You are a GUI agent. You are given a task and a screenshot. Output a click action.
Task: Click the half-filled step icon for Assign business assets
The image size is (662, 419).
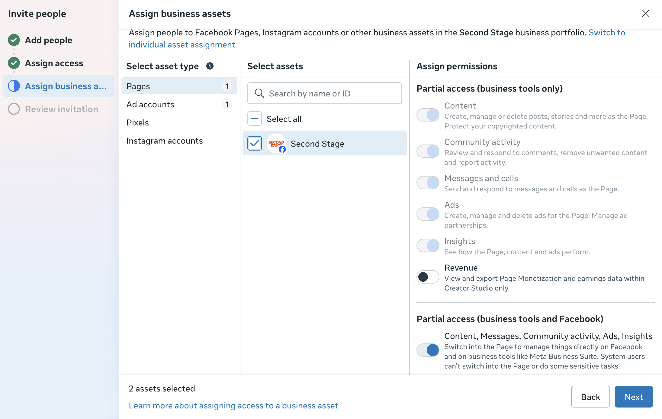click(x=14, y=86)
